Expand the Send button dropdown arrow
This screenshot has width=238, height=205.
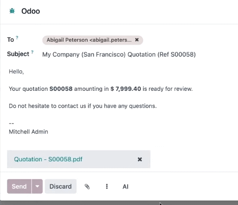point(37,186)
